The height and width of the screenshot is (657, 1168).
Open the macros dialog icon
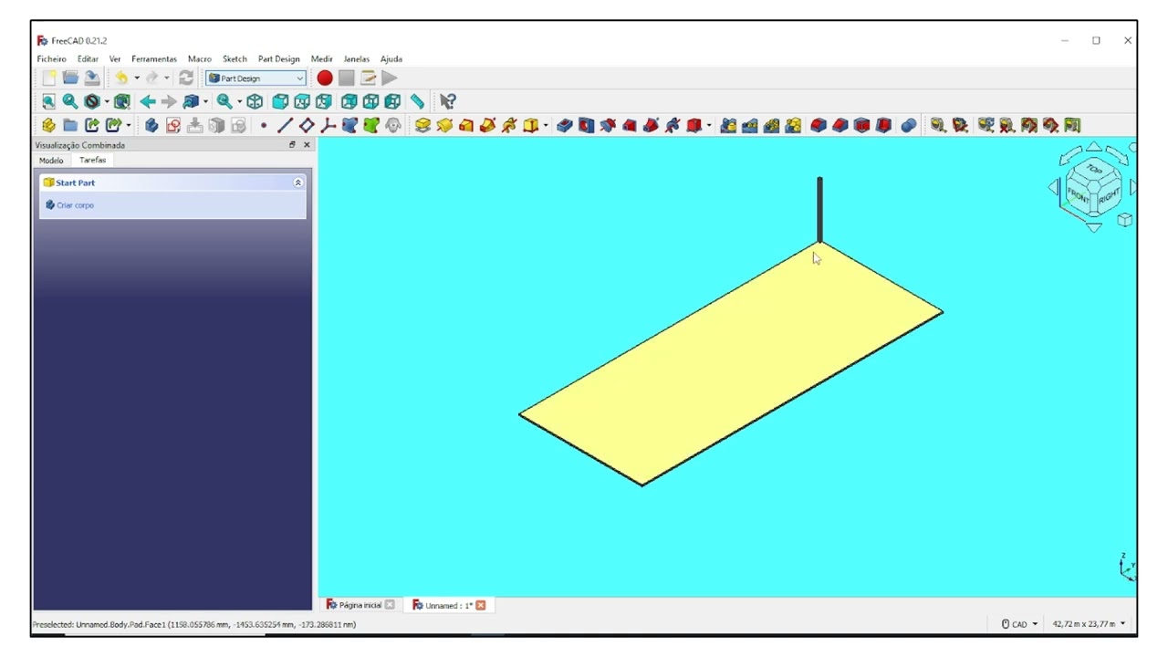coord(368,78)
